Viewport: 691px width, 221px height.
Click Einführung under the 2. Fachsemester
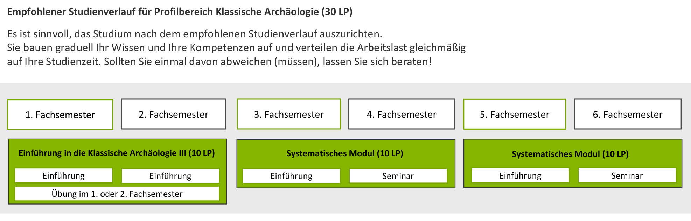tap(170, 176)
